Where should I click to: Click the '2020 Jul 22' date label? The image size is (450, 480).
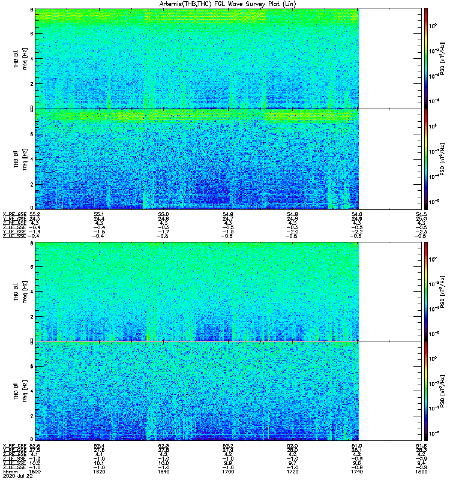[17, 476]
